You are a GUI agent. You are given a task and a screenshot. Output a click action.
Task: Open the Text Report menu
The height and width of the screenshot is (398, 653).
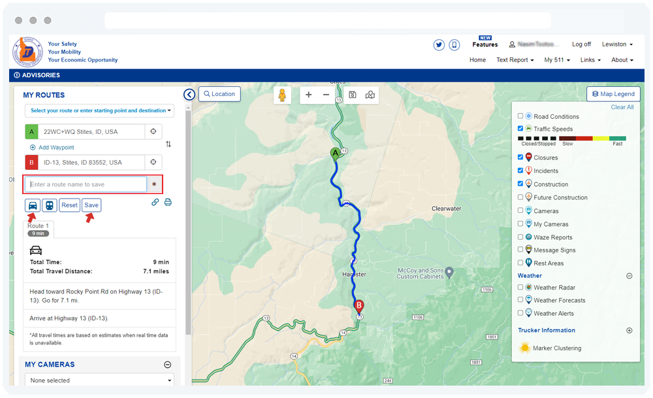(515, 60)
